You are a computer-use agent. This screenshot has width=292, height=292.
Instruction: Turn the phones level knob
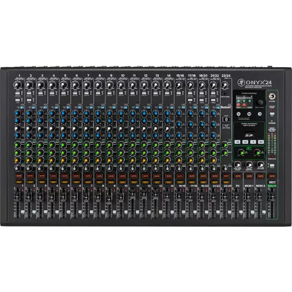[x=260, y=165]
